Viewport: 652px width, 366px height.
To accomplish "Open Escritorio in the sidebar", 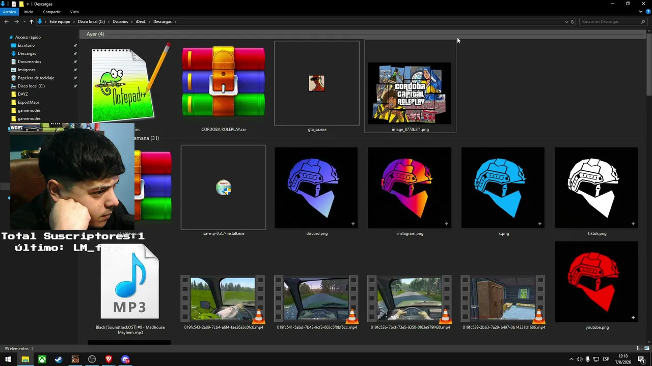I will pyautogui.click(x=26, y=45).
